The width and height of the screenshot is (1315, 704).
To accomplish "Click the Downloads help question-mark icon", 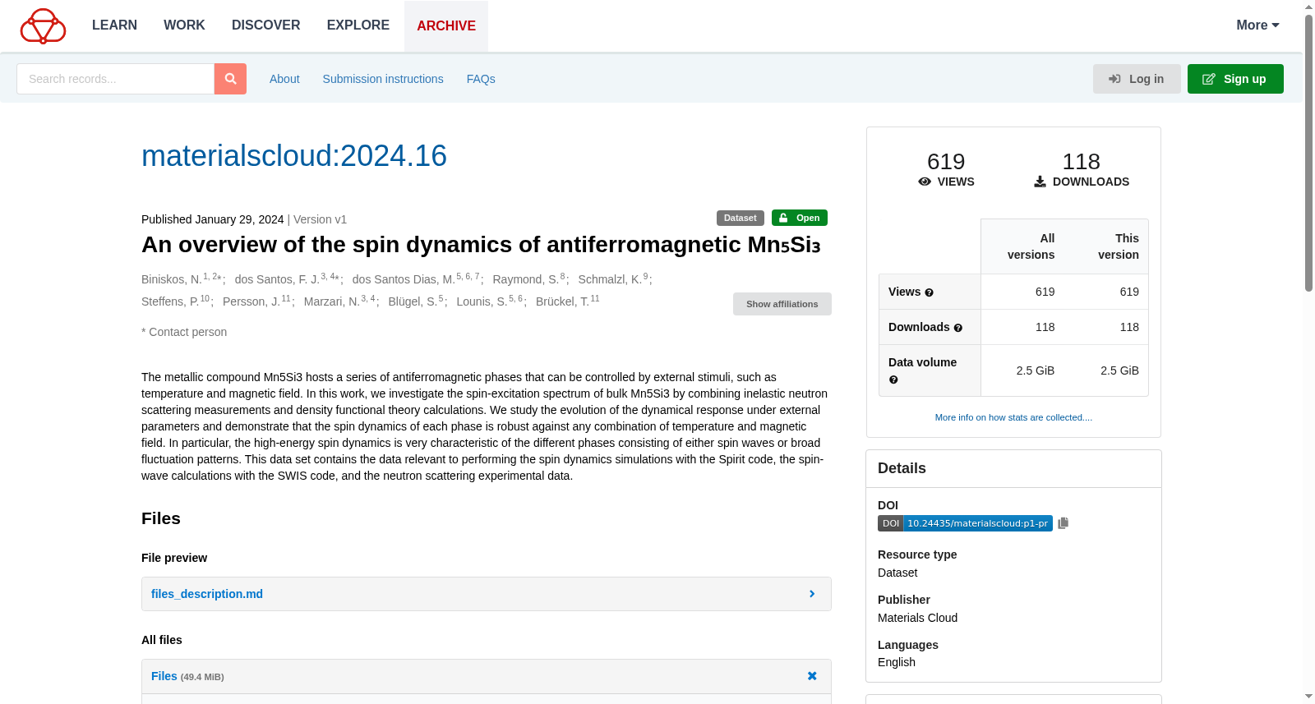I will 957,328.
